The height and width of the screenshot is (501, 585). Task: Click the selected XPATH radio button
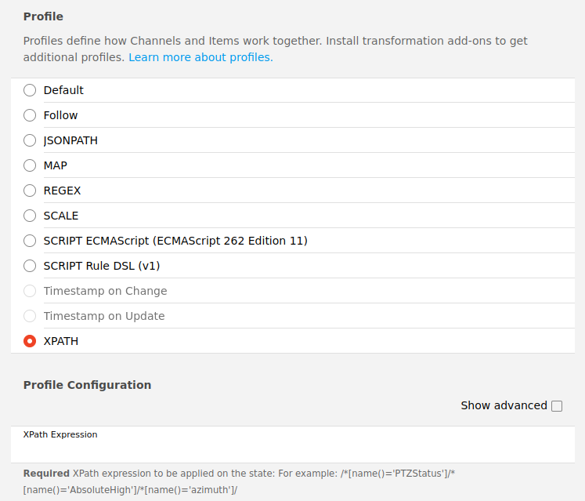click(x=30, y=341)
